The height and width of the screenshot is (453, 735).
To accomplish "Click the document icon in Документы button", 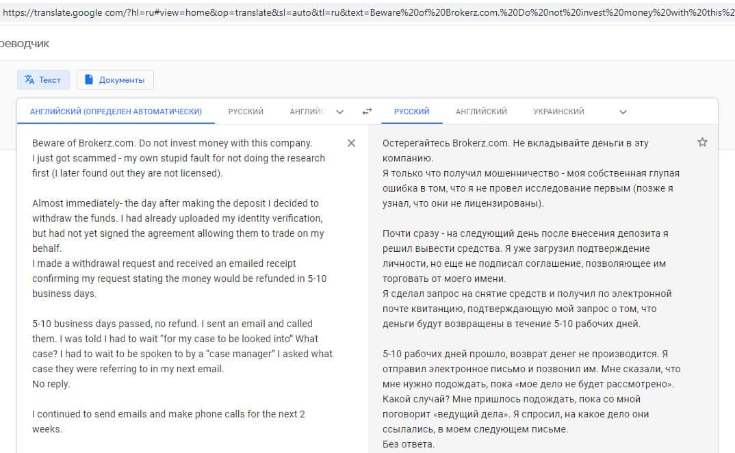I will click(88, 79).
